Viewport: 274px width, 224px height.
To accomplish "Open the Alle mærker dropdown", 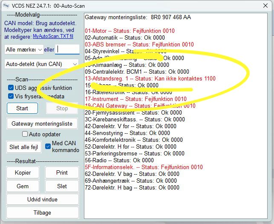I will coord(24,50).
